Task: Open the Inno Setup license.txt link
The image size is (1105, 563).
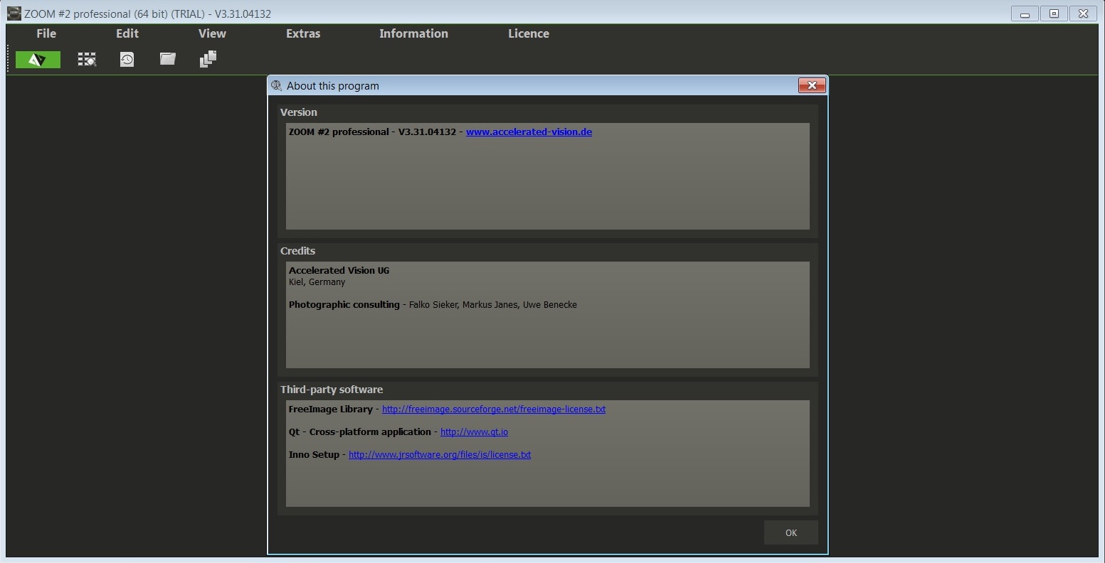Action: click(440, 455)
